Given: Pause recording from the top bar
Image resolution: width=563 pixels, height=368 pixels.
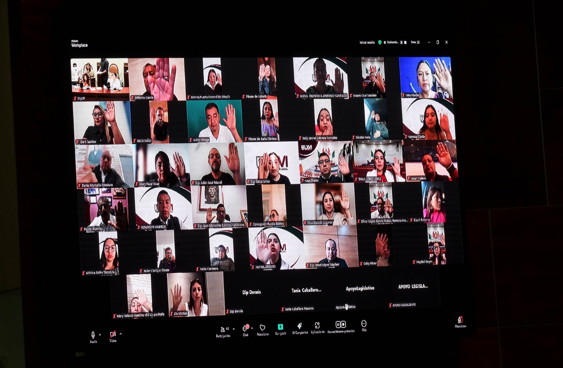Looking at the screenshot, I should (x=401, y=42).
